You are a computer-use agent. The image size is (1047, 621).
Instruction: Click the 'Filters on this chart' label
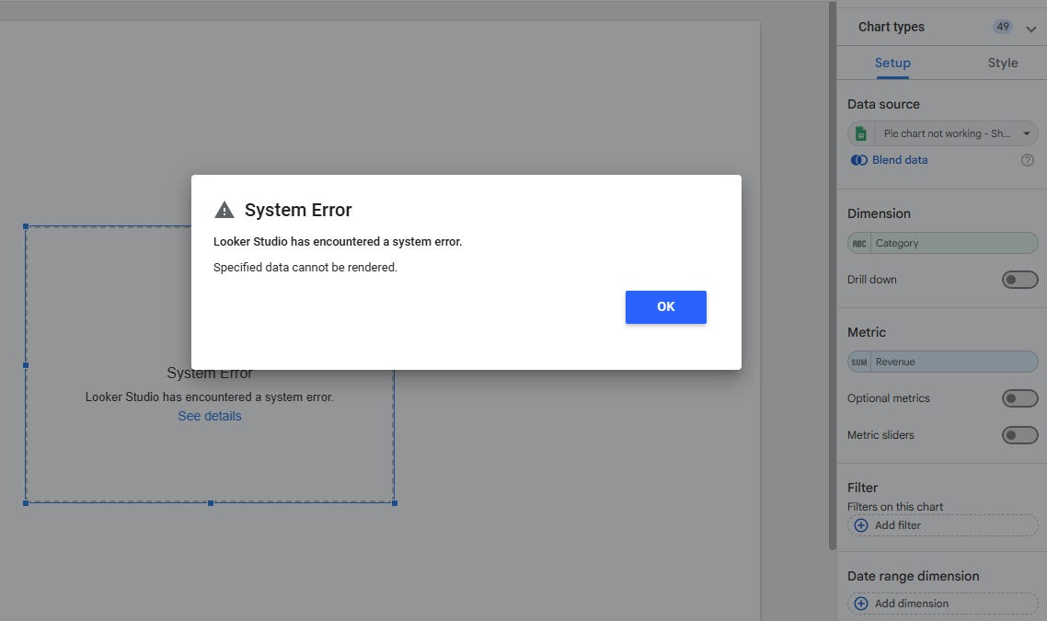click(895, 507)
